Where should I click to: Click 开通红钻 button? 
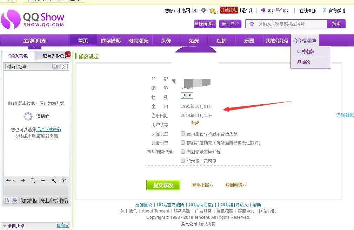229,10
